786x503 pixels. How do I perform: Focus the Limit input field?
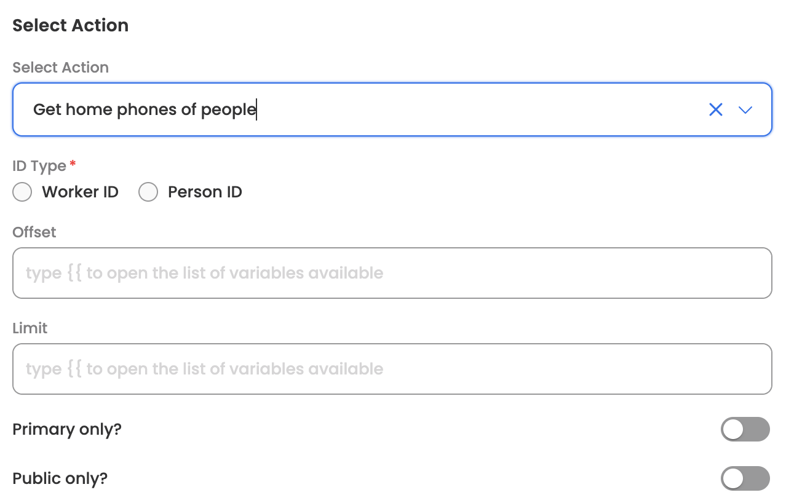point(392,369)
